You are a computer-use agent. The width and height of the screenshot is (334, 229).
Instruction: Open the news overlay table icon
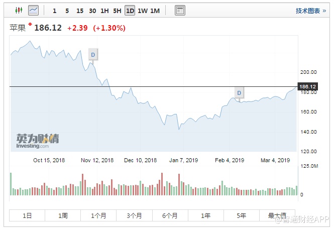pos(180,10)
